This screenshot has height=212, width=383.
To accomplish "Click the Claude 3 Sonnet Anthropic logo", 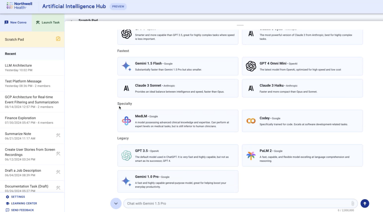I will [x=126, y=88].
